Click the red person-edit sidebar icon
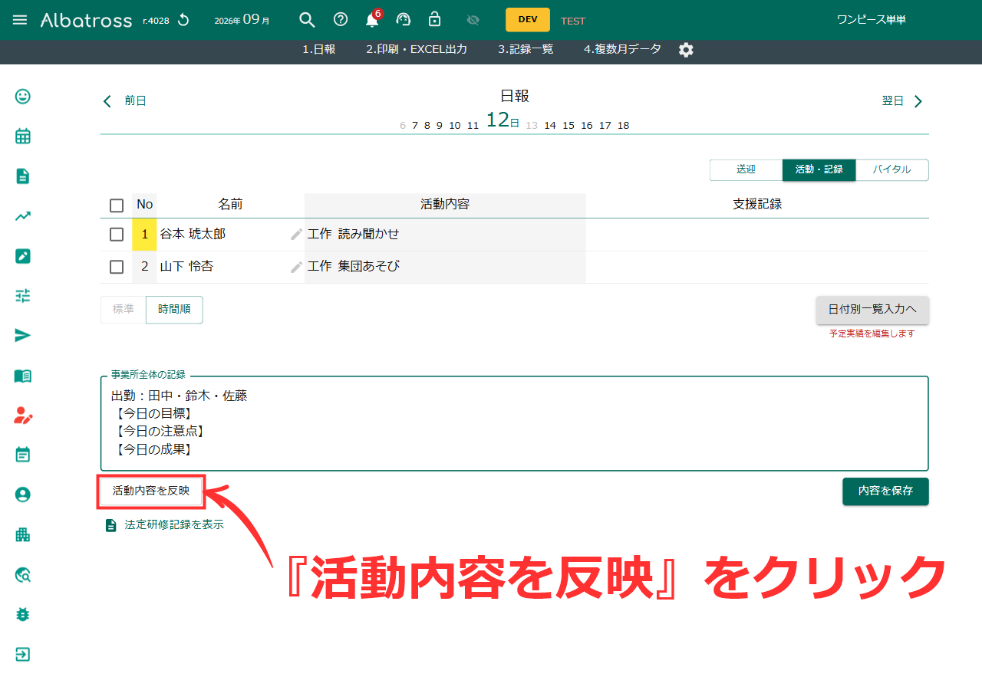Viewport: 982px width, 690px height. coord(23,416)
